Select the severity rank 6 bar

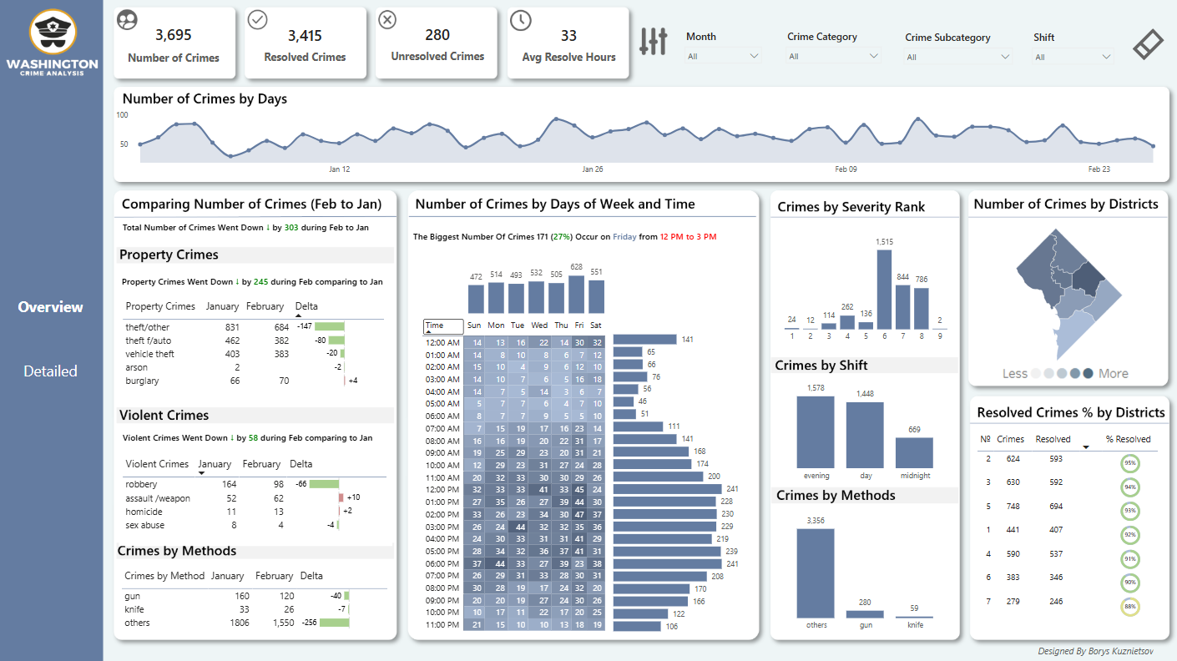click(885, 289)
